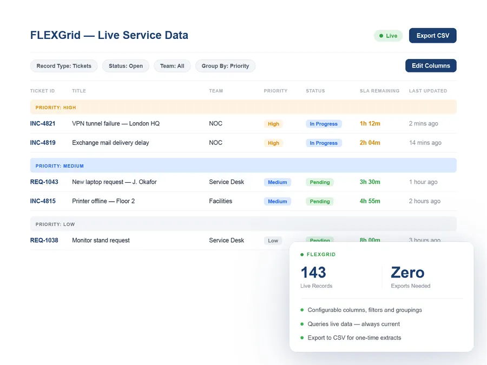Sort by the Last Updated column header

(428, 91)
